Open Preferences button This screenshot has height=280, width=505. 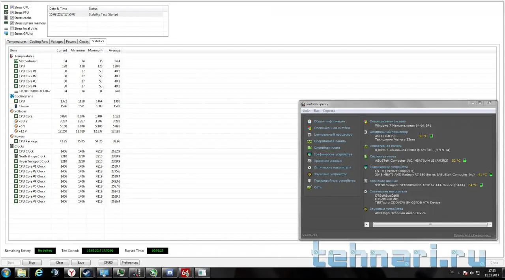(130, 262)
